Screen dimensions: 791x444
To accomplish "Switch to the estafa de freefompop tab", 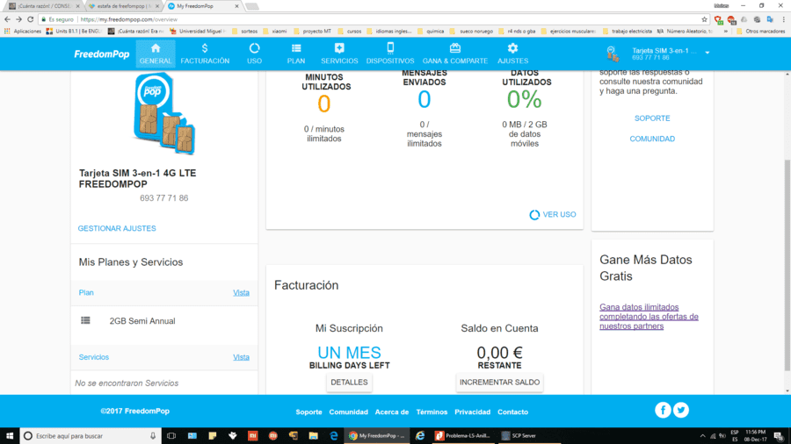I will (x=122, y=6).
